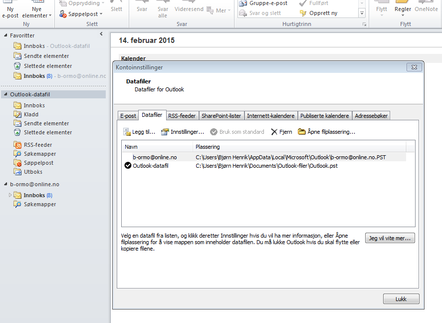
Task: Click the Svar alle ribbon button
Action: click(x=163, y=10)
